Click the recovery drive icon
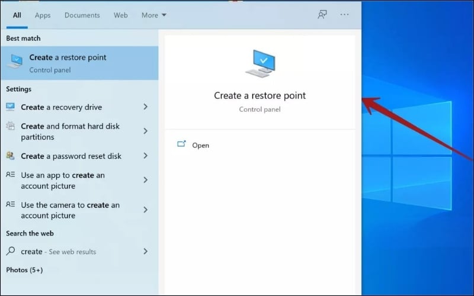The height and width of the screenshot is (296, 474). pos(10,107)
